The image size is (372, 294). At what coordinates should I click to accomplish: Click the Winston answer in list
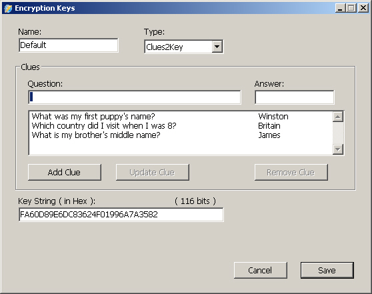point(273,116)
